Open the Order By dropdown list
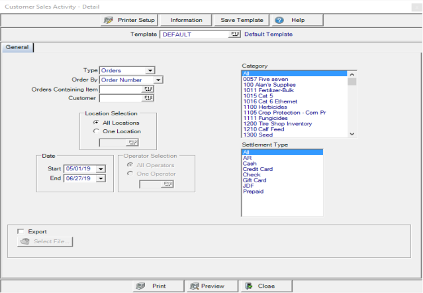Viewport: 423px width, 293px height. (158, 80)
